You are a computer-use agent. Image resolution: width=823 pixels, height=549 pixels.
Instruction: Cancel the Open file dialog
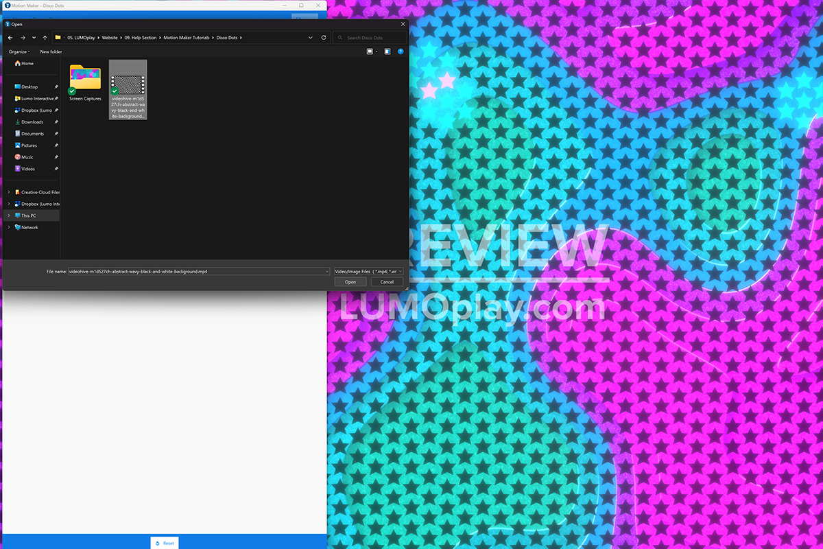pyautogui.click(x=387, y=282)
